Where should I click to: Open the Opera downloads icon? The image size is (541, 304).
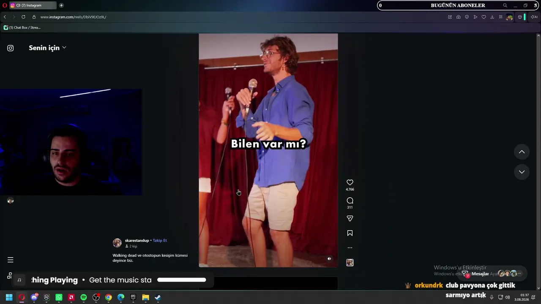[492, 17]
